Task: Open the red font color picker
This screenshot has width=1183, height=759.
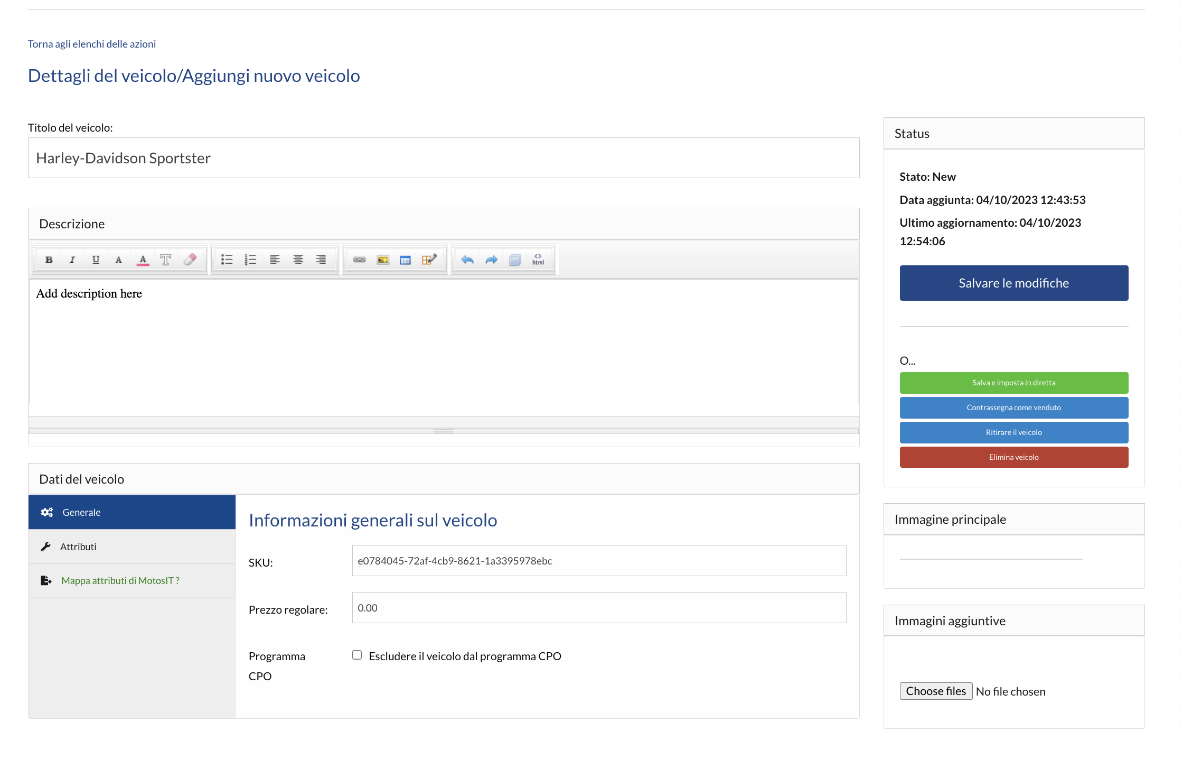Action: tap(143, 260)
